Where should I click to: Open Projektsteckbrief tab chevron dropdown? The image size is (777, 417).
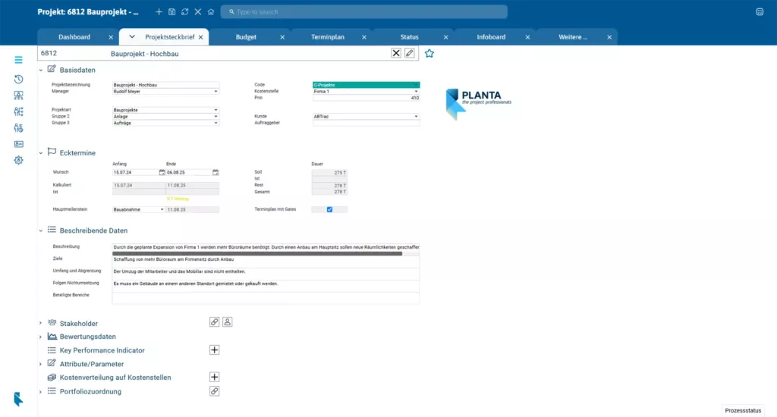point(132,36)
